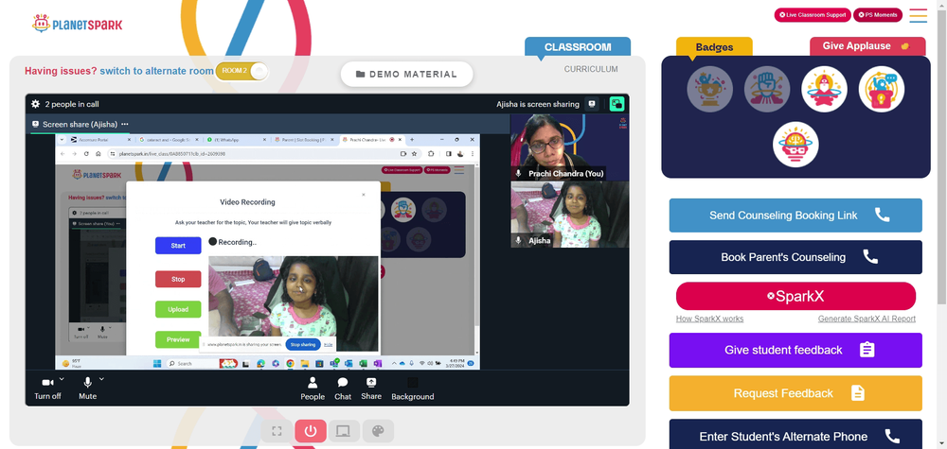Select the raised fist badge
This screenshot has width=947, height=449.
(767, 89)
